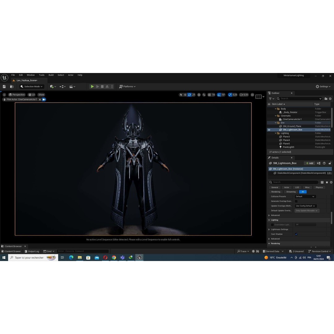
Task: Start Play in Editor green button
Action: click(x=92, y=87)
